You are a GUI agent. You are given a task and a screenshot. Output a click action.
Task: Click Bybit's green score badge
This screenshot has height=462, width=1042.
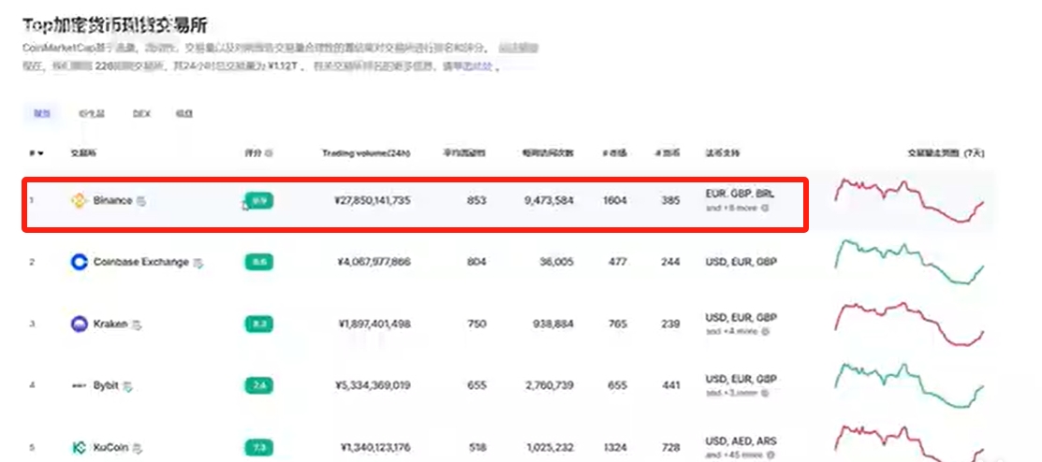click(259, 385)
